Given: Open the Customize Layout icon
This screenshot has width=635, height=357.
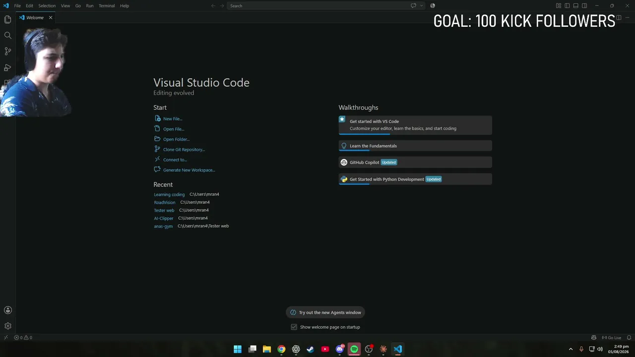Looking at the screenshot, I should [559, 6].
